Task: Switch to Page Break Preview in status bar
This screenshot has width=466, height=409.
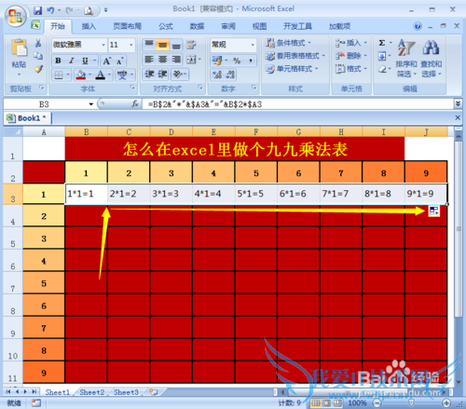Action: (x=337, y=403)
